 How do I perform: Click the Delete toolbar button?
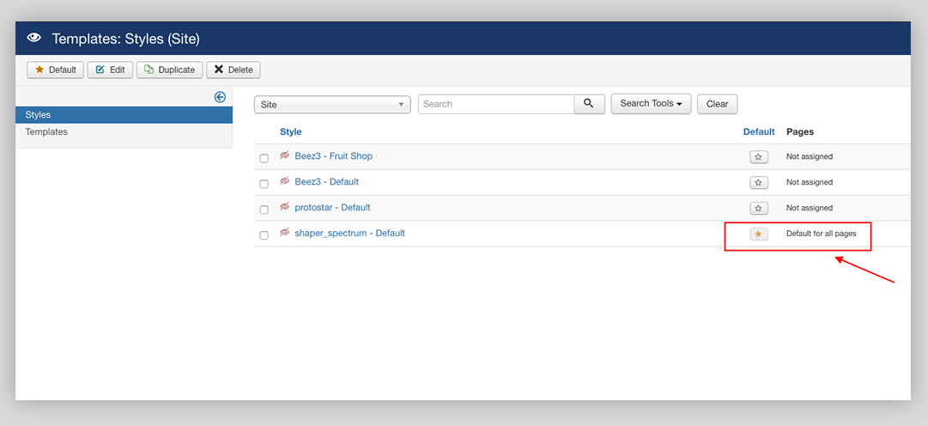tap(234, 70)
